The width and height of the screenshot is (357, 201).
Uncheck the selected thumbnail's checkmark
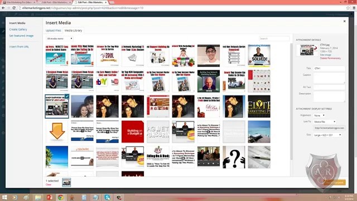click(x=67, y=97)
